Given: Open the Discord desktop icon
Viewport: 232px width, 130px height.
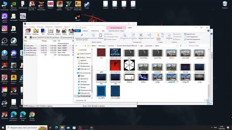Looking at the screenshot, I should tap(14, 54).
